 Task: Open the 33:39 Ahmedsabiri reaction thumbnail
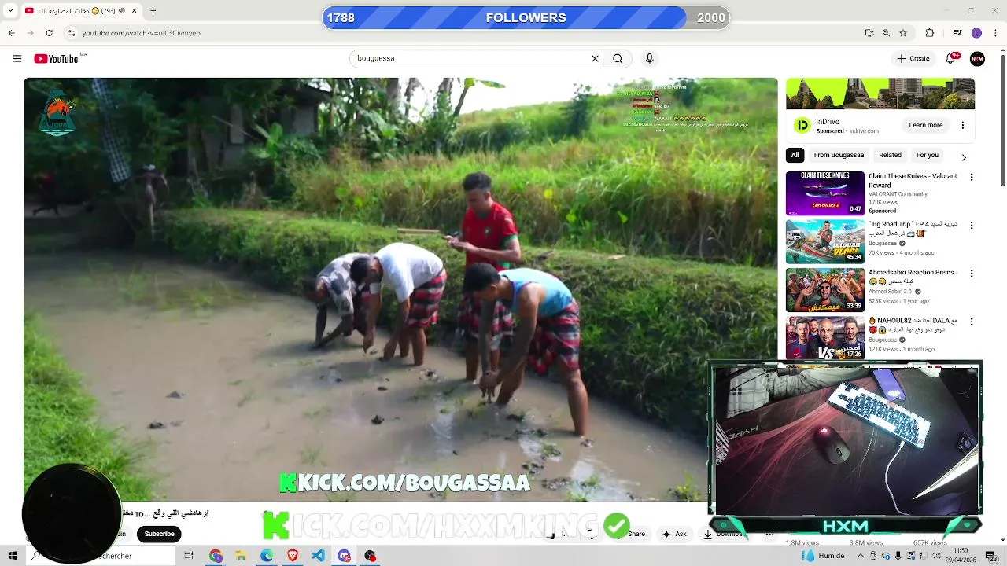point(824,290)
